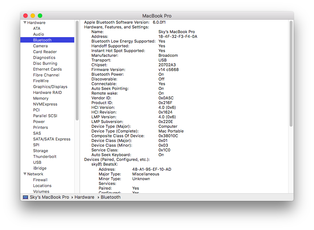
Task: Show Graphics/Displays information
Action: tap(50, 87)
